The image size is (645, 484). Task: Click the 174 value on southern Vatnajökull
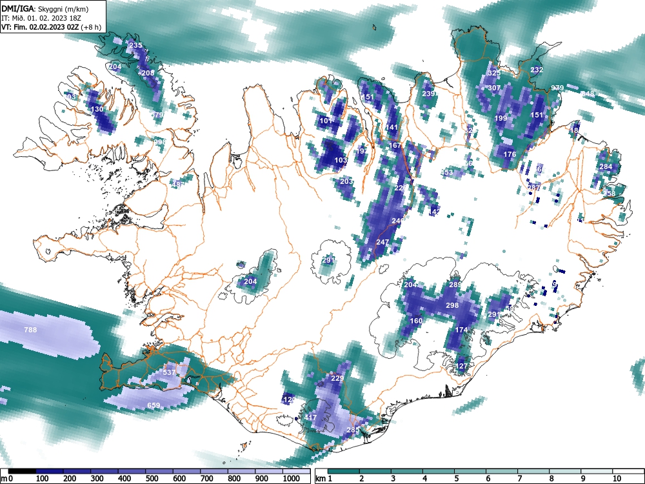tap(462, 329)
